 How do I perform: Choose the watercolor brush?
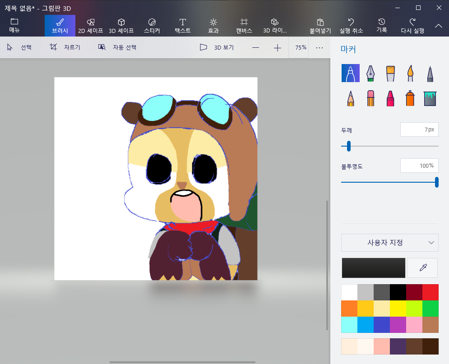[x=410, y=73]
